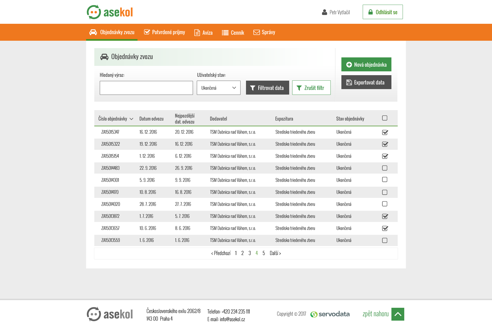Open the Uživatelský stav dropdown showing Ukončená
The height and width of the screenshot is (328, 492).
click(x=219, y=88)
